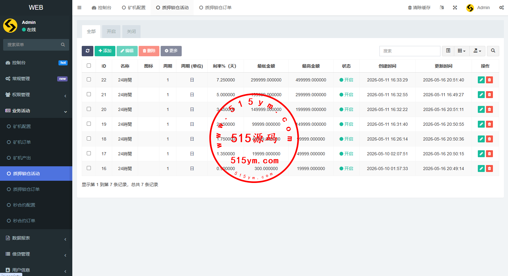
Task: Open the columns grid dropdown
Action: point(461,51)
